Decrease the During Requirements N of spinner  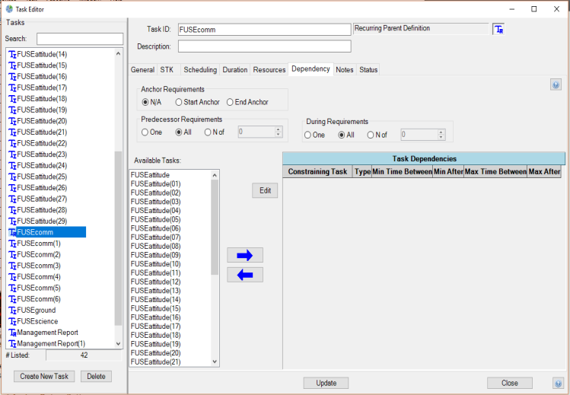441,138
